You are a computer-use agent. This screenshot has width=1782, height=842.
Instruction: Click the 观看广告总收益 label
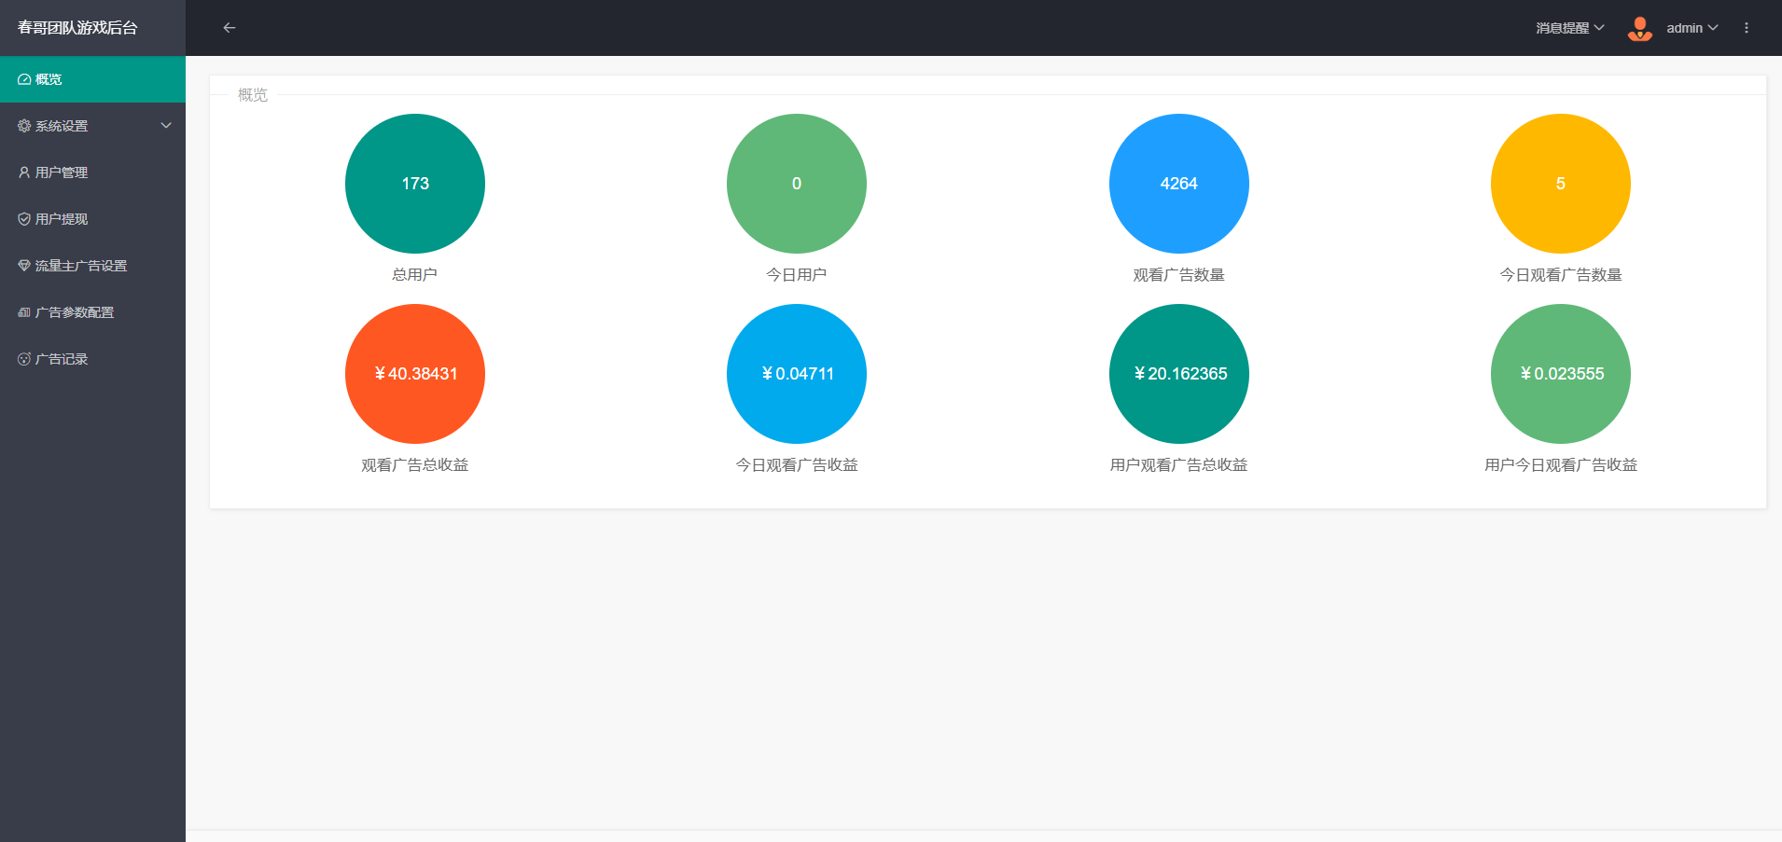click(415, 465)
